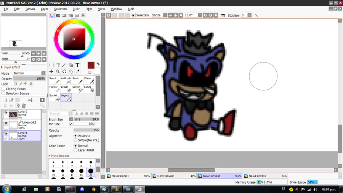This screenshot has width=343, height=193.
Task: Select Layer ARGB color picker option
Action: point(75,150)
